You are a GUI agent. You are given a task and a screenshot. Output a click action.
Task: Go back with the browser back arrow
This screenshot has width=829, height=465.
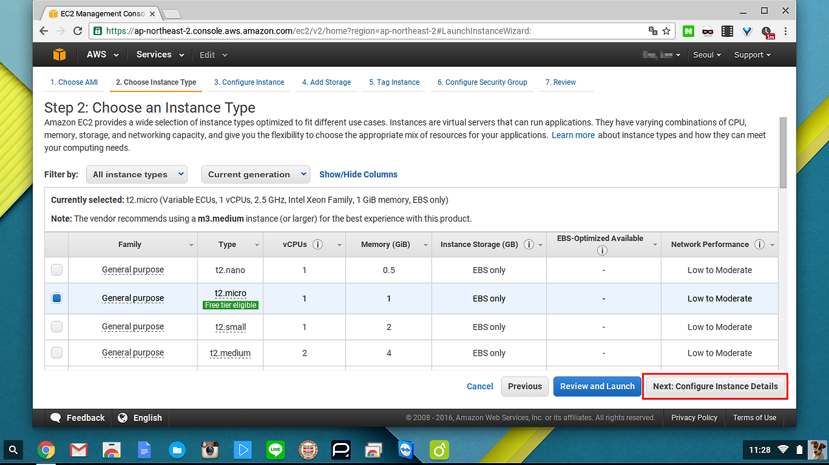(x=43, y=31)
